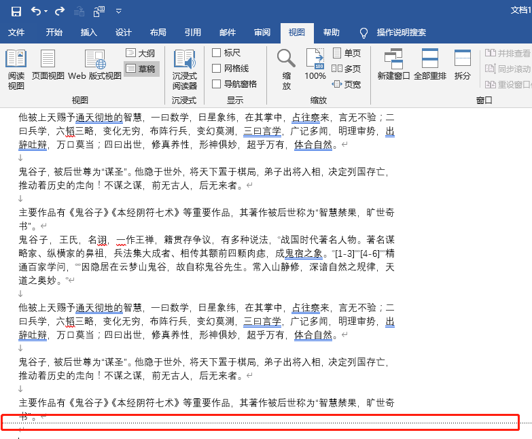This screenshot has height=439, width=532.
Task: Switch to Outline (大纲) view
Action: 141,53
